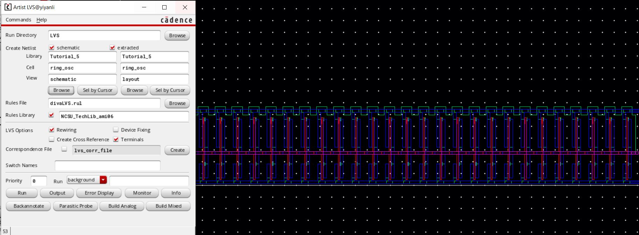Click the Run button to start LVS
This screenshot has height=235, width=639.
[x=22, y=193]
